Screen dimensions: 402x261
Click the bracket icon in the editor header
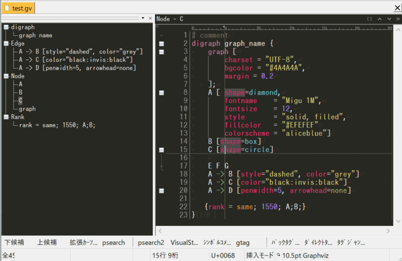coord(370,19)
